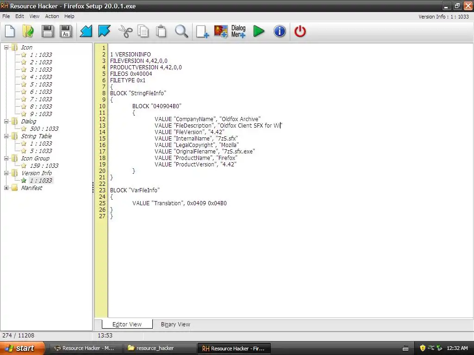Switch to the Editor View tab

[127, 324]
